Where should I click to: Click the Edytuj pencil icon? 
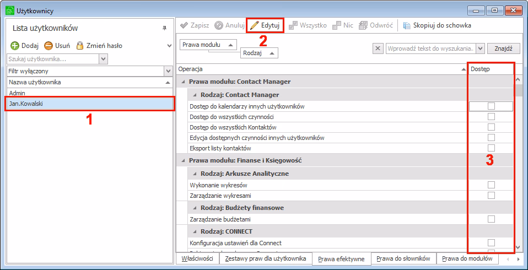tap(254, 25)
